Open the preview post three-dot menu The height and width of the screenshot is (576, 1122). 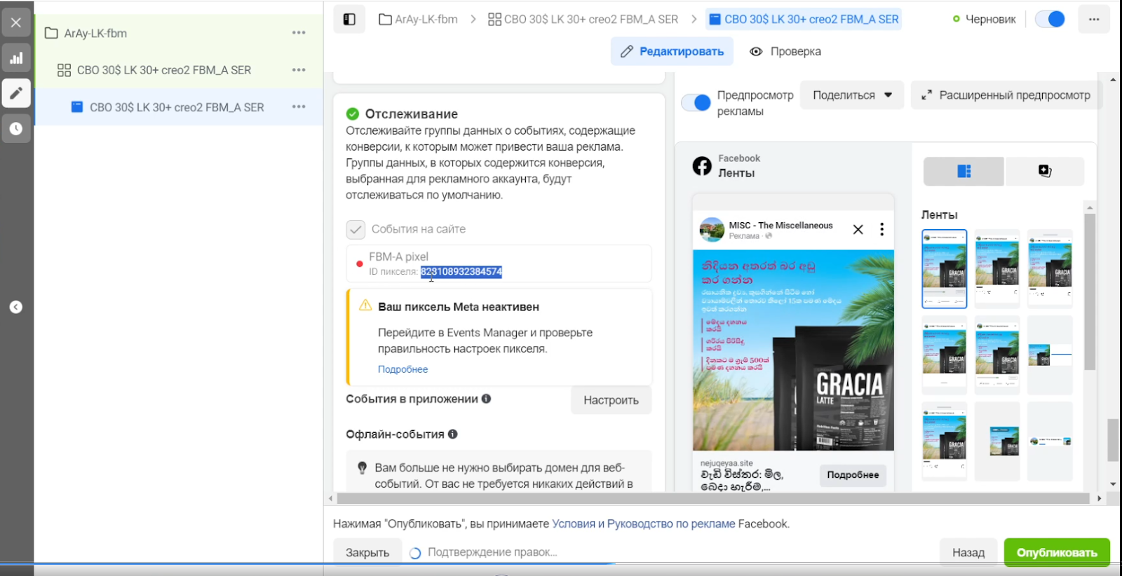(881, 230)
